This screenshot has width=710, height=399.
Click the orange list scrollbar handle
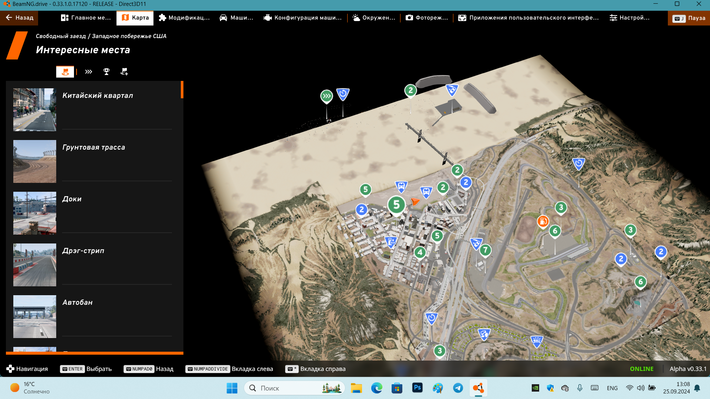coord(182,90)
